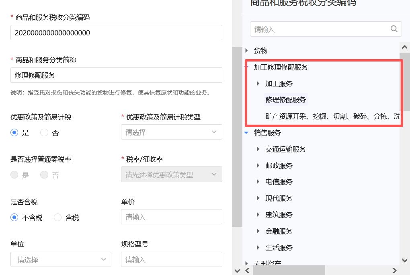410x275 pixels.
Task: Choose 含税 radio option
Action: (x=57, y=217)
